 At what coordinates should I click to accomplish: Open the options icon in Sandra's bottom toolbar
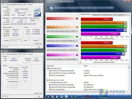tap(48, 96)
